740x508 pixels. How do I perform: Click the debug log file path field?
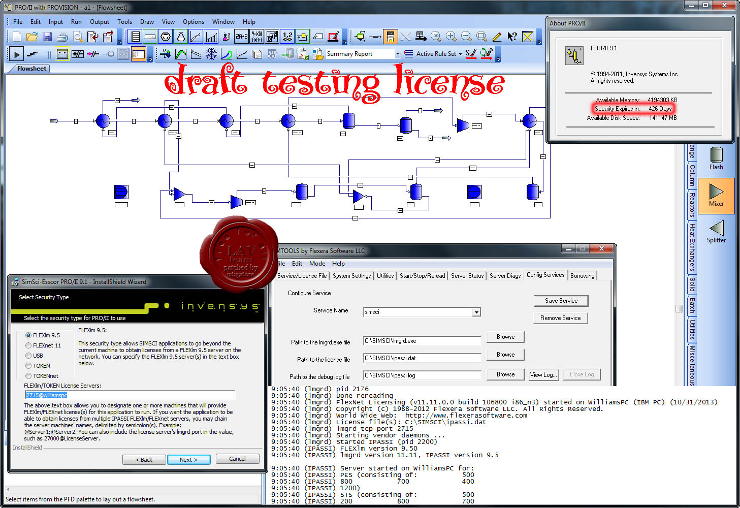(422, 375)
